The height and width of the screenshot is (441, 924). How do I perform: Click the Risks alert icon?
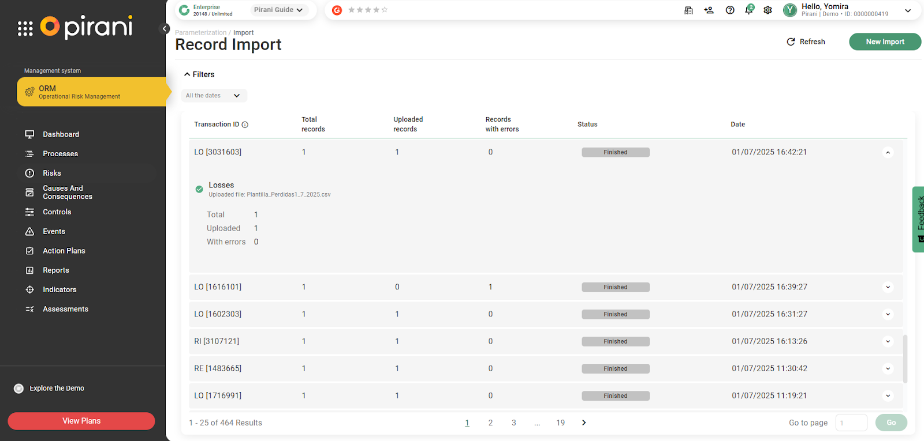29,173
